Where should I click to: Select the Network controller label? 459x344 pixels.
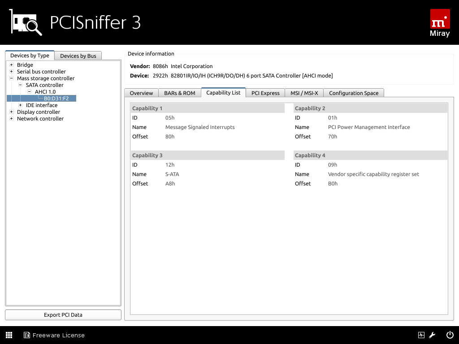coord(40,118)
